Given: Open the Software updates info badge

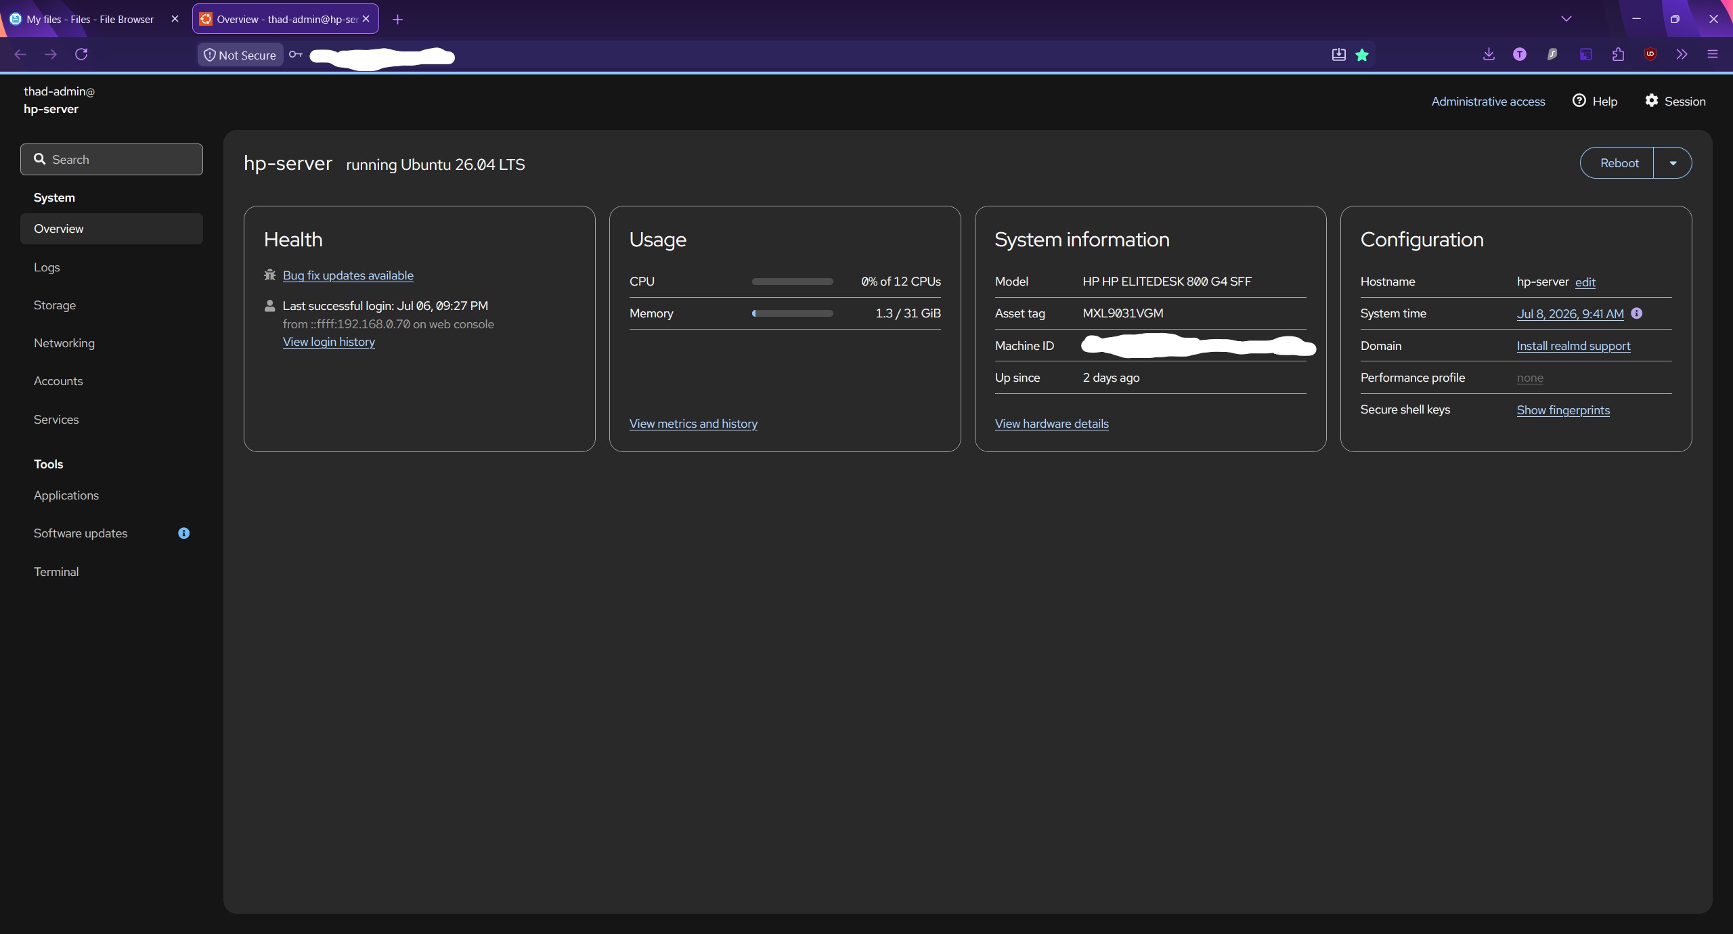Looking at the screenshot, I should point(183,533).
